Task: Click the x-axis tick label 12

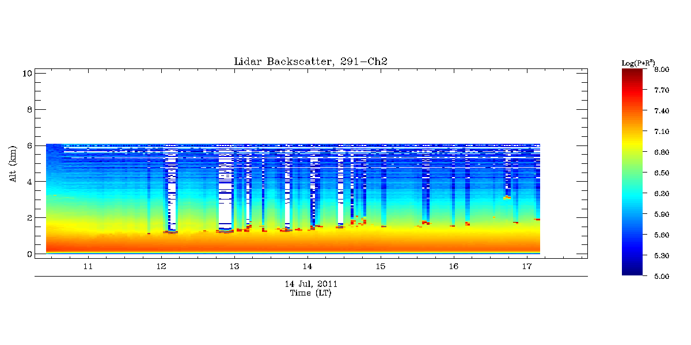Action: (x=161, y=267)
